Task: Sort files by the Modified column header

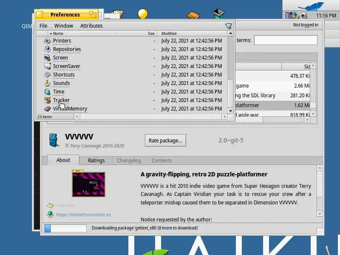Action: click(x=192, y=34)
